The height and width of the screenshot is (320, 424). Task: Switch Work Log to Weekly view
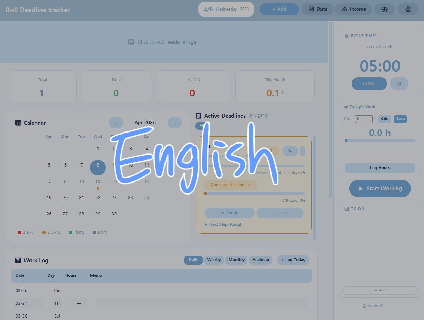214,260
